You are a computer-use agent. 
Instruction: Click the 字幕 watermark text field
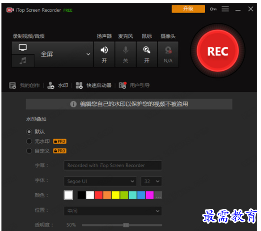(113, 165)
